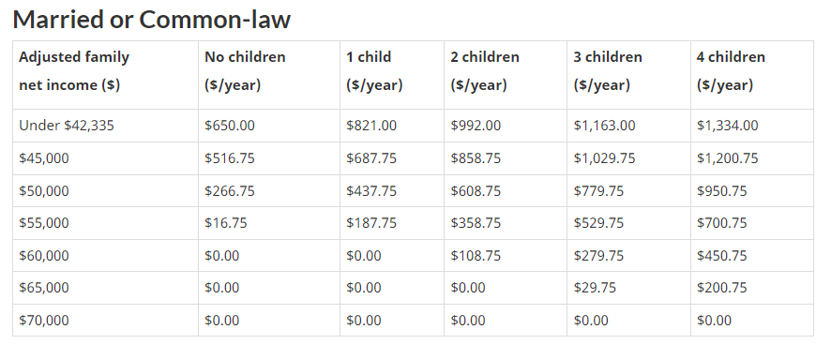This screenshot has width=831, height=344.
Task: Click the Under $42,335 row label
Action: tap(67, 126)
